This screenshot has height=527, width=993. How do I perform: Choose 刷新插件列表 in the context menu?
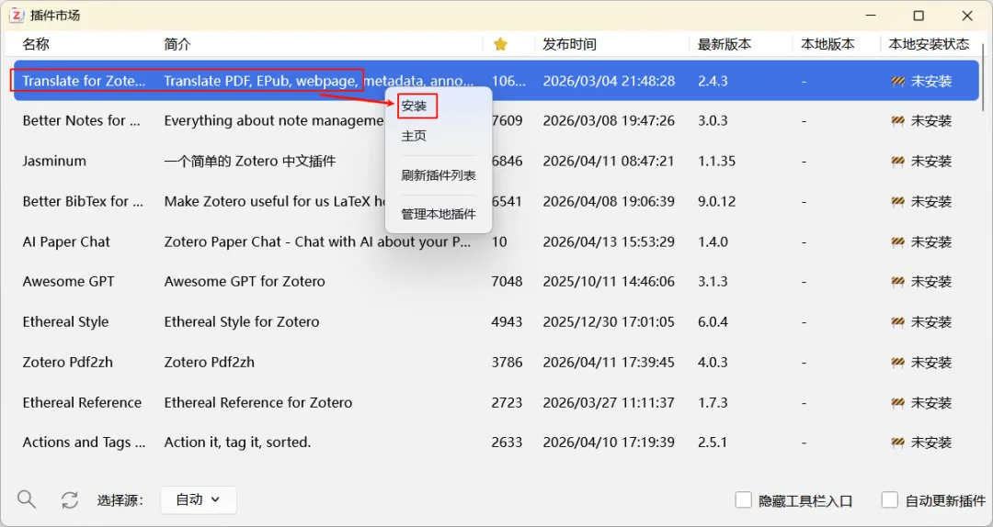click(439, 175)
